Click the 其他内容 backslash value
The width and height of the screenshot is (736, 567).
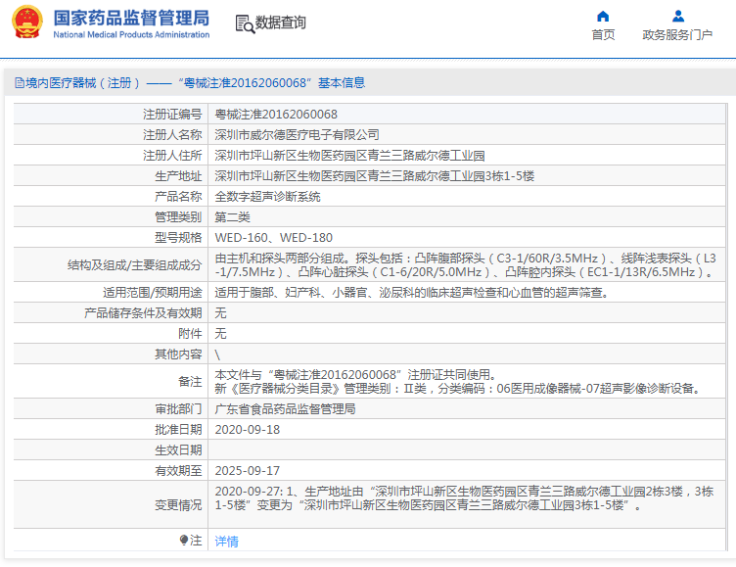(x=217, y=354)
